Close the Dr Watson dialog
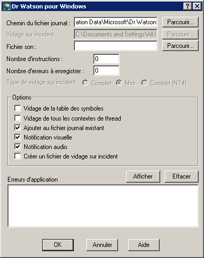 [197, 6]
